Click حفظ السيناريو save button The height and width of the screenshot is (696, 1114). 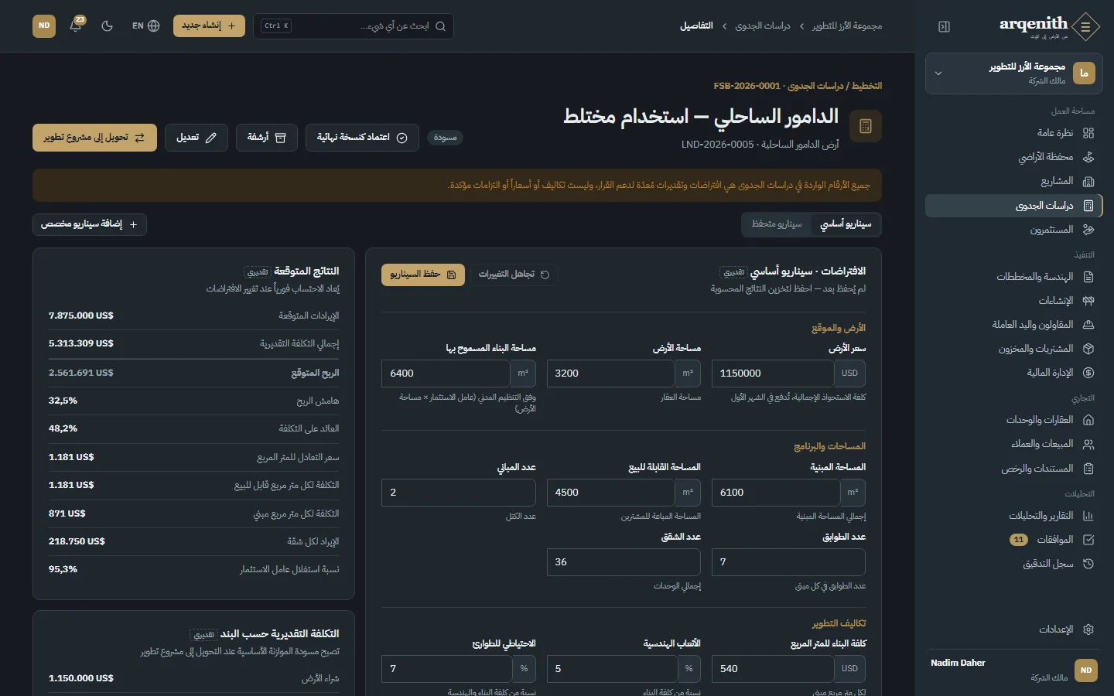tap(423, 275)
